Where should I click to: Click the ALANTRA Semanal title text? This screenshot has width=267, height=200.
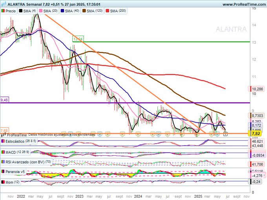(x=25, y=4)
